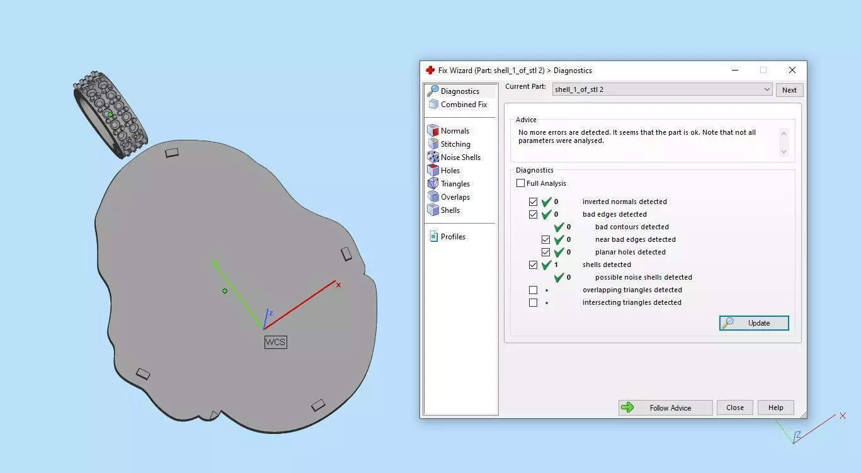The width and height of the screenshot is (861, 473).
Task: Click the "bad contours detected" label
Action: click(632, 227)
